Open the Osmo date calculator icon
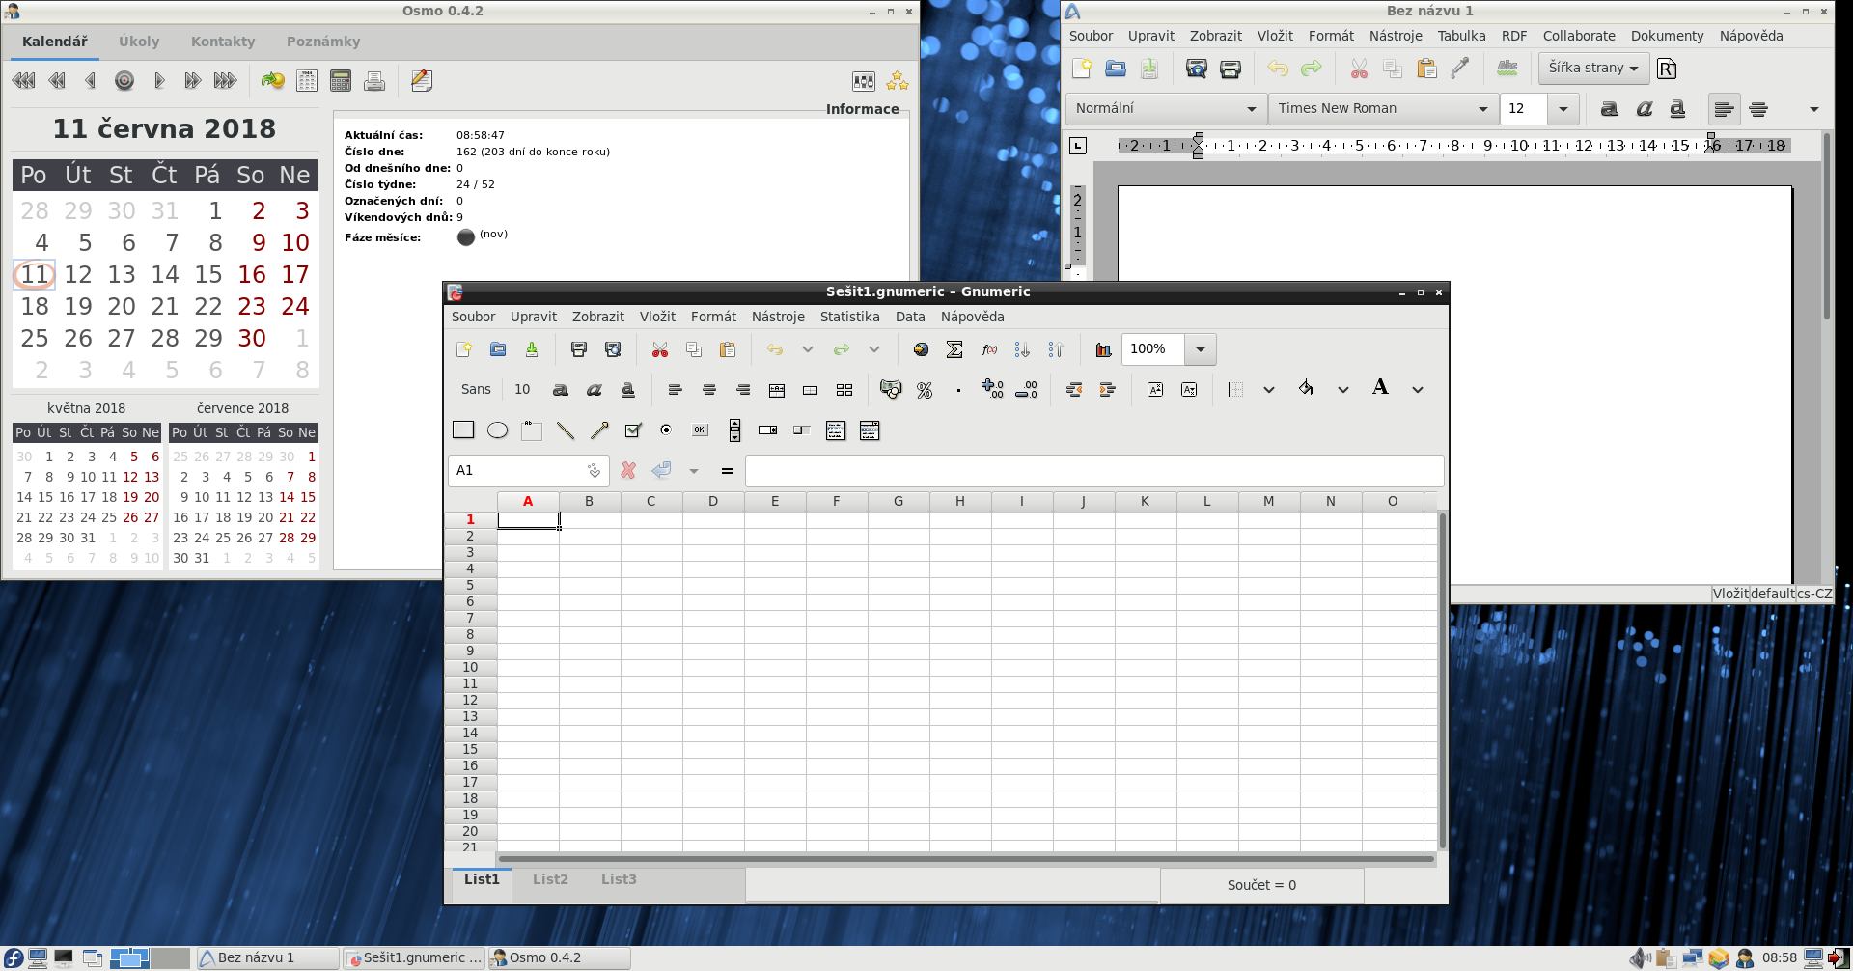Screen dimensions: 1853x971 click(x=341, y=81)
